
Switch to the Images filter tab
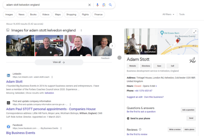(x=9, y=14)
